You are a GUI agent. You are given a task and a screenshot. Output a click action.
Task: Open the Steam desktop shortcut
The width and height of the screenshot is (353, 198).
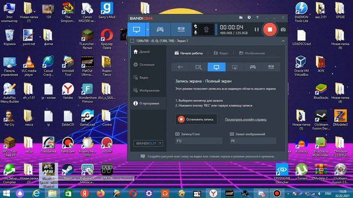click(68, 172)
